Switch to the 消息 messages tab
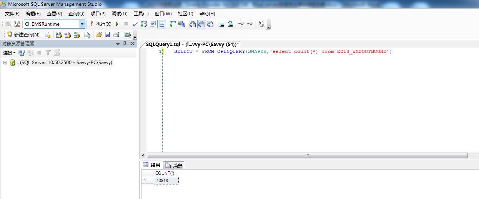The height and width of the screenshot is (199, 479). [174, 165]
